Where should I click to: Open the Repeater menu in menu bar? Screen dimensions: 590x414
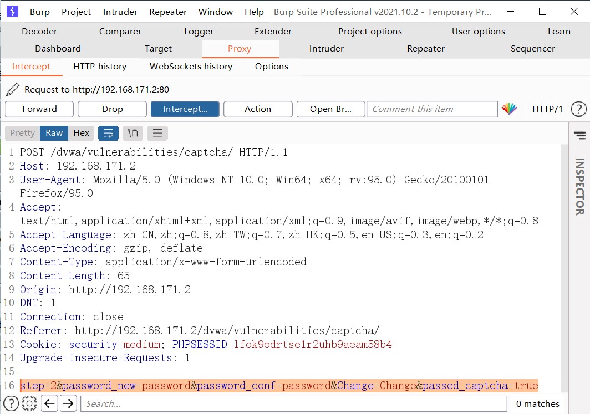pyautogui.click(x=168, y=12)
